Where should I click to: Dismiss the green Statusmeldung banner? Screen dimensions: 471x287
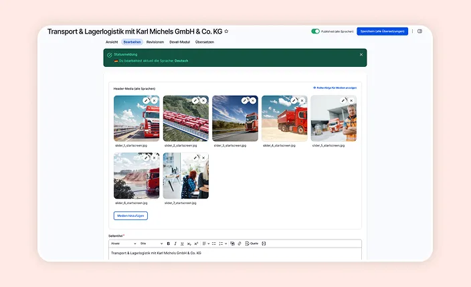pyautogui.click(x=361, y=54)
